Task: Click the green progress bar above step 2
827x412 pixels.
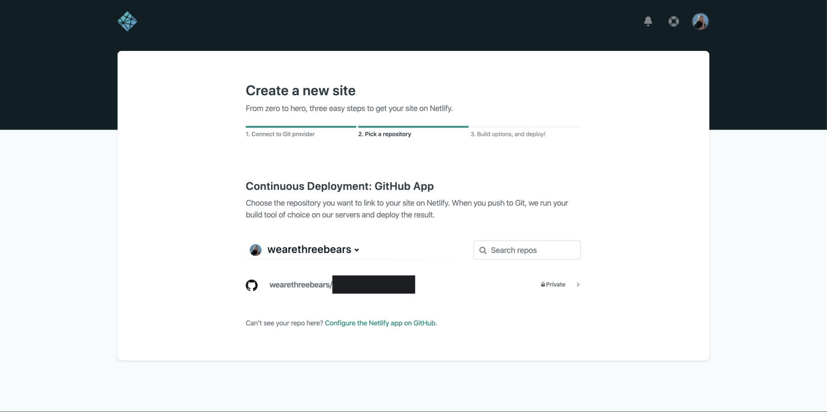Action: coord(413,126)
